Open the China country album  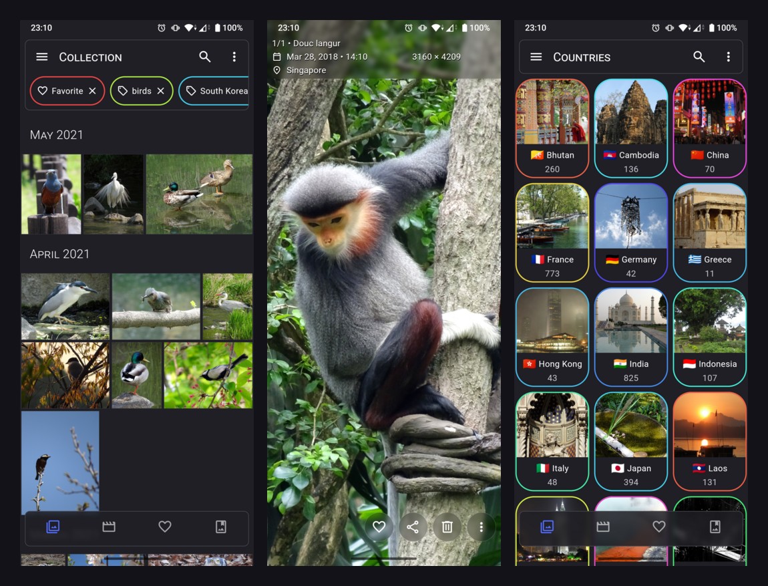[x=710, y=128]
